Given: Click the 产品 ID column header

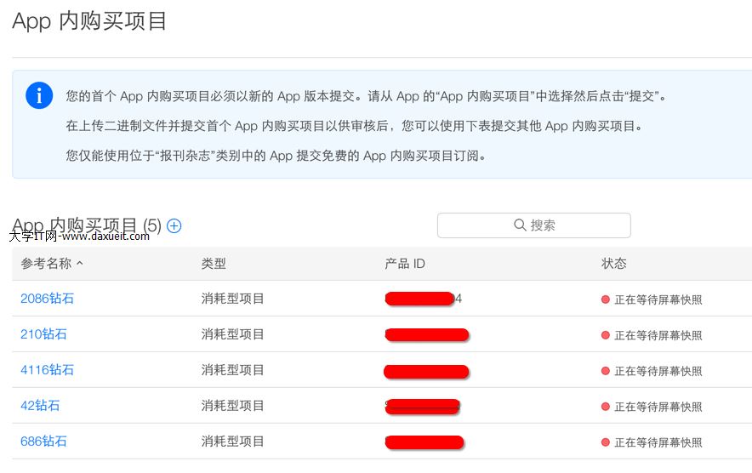Looking at the screenshot, I should 405,264.
